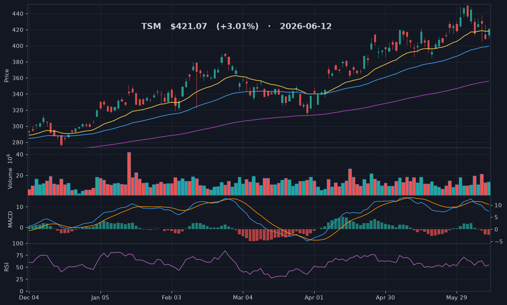Click the RSI axis label
Screen dimensions: 507x305
tap(6, 267)
